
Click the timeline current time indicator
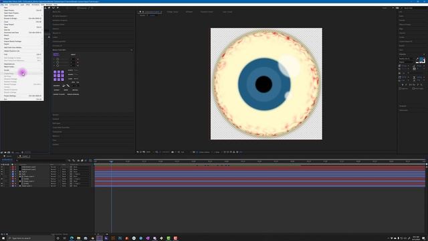click(112, 162)
